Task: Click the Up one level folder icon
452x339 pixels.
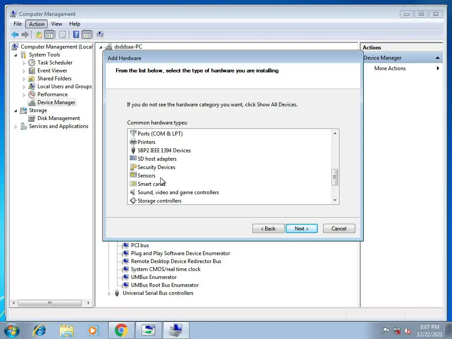Action: pos(39,35)
